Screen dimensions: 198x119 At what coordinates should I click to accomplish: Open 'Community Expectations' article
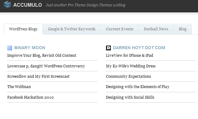128,76
